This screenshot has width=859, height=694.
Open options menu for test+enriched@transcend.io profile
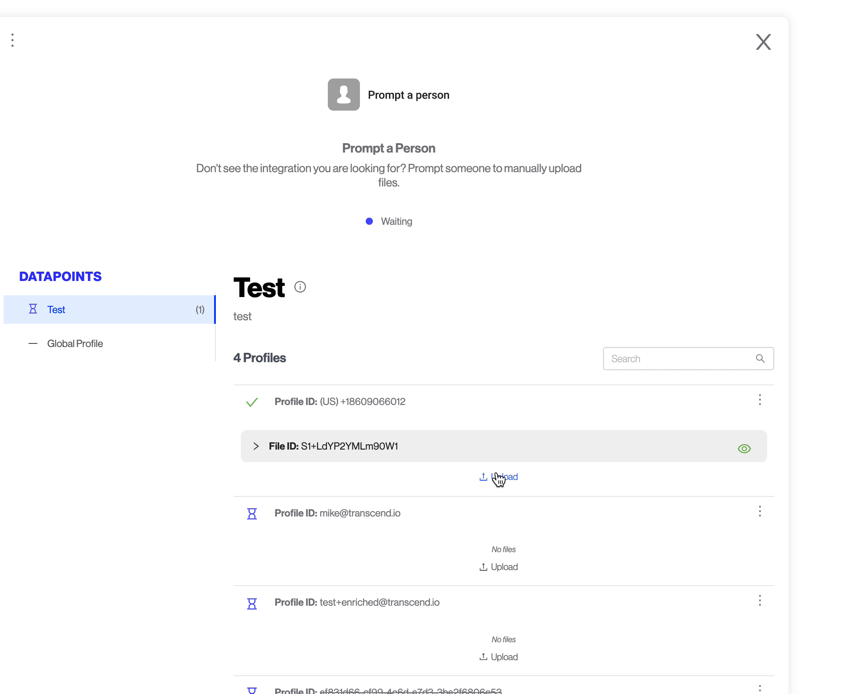760,600
